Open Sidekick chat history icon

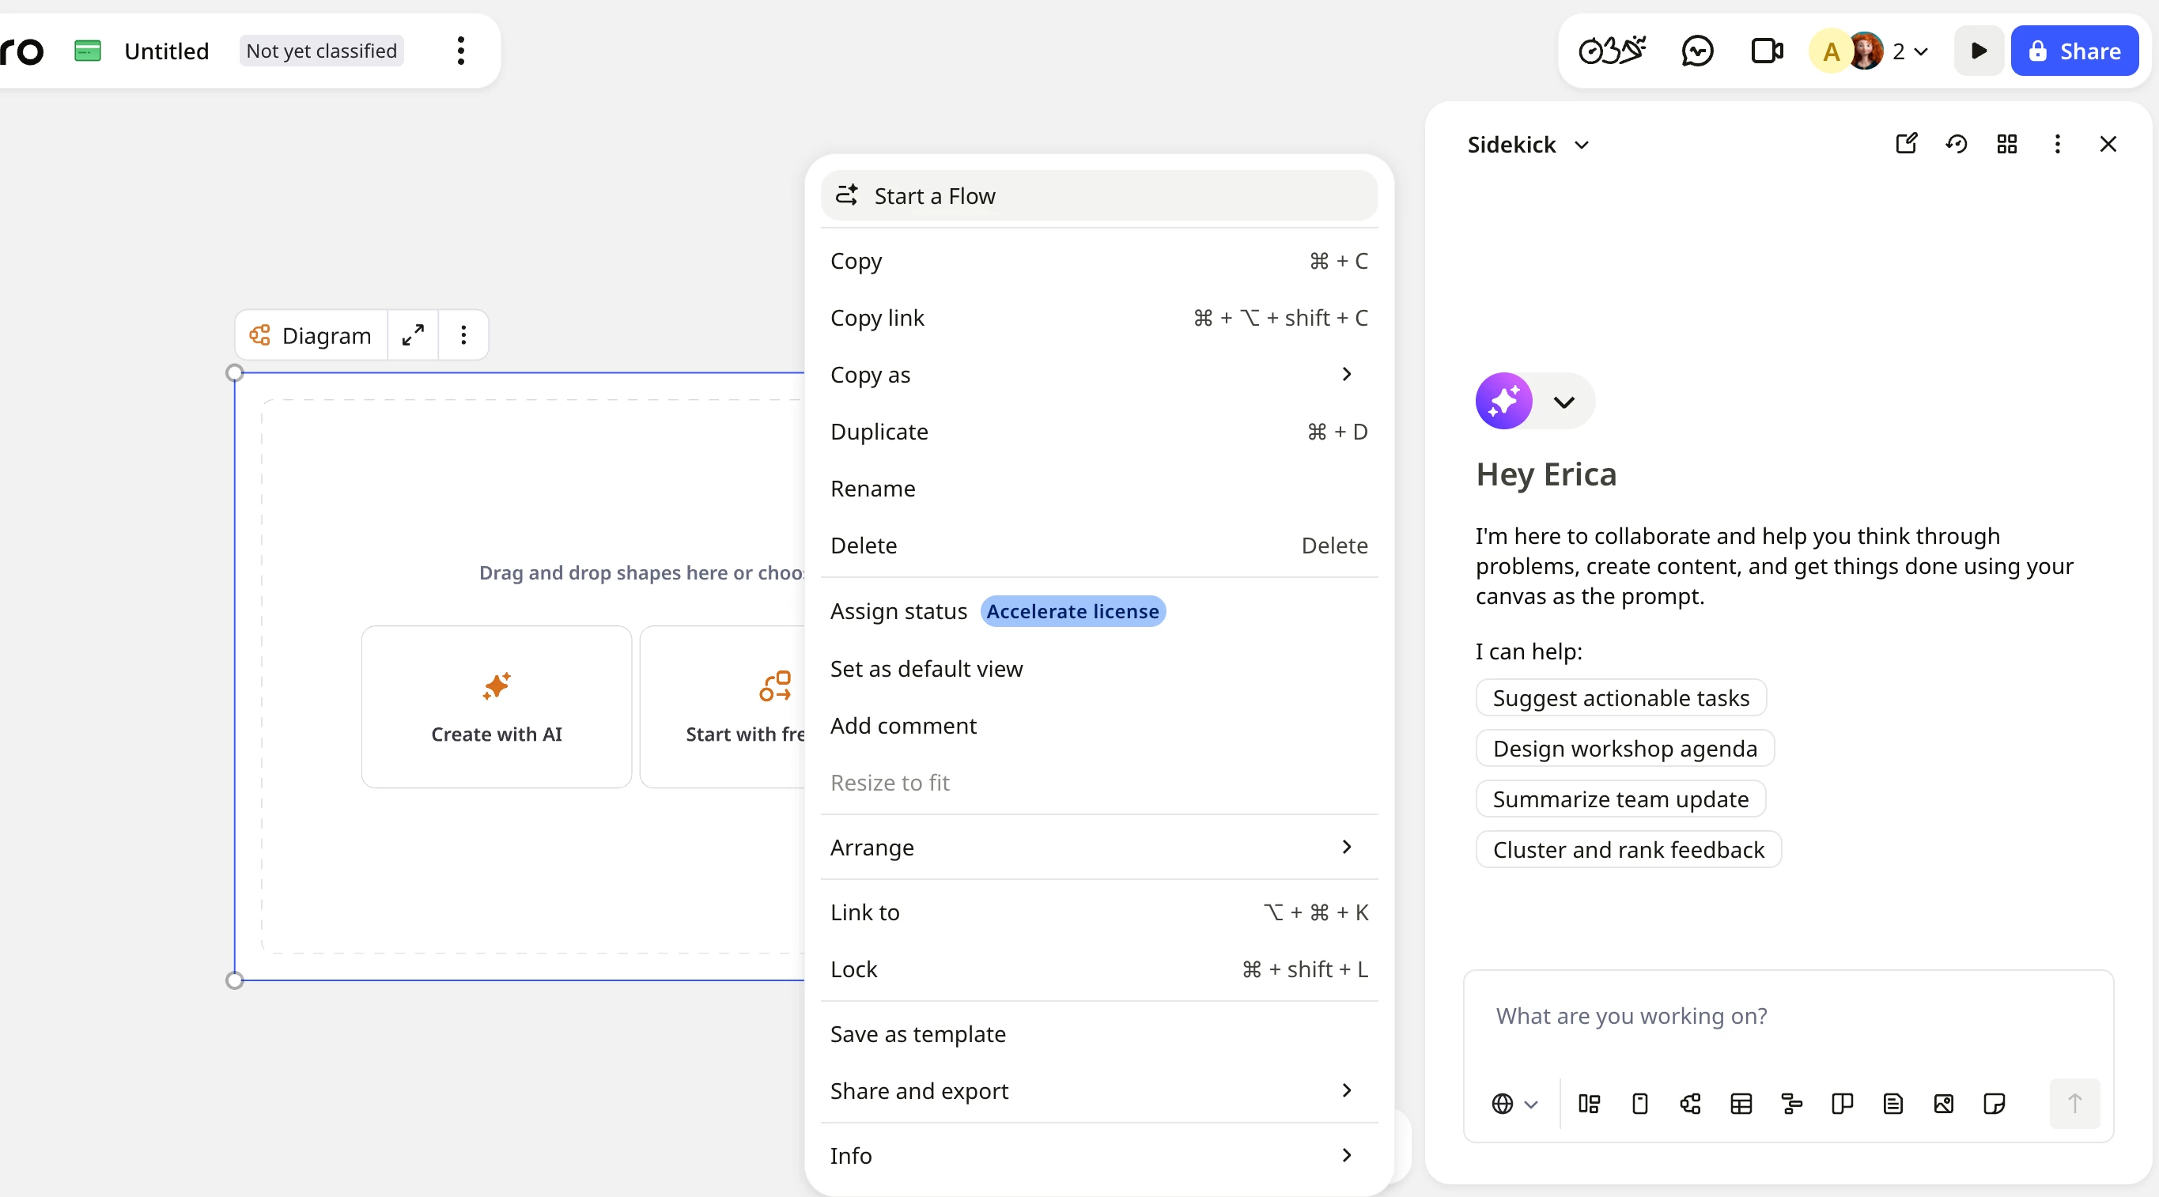[1957, 144]
